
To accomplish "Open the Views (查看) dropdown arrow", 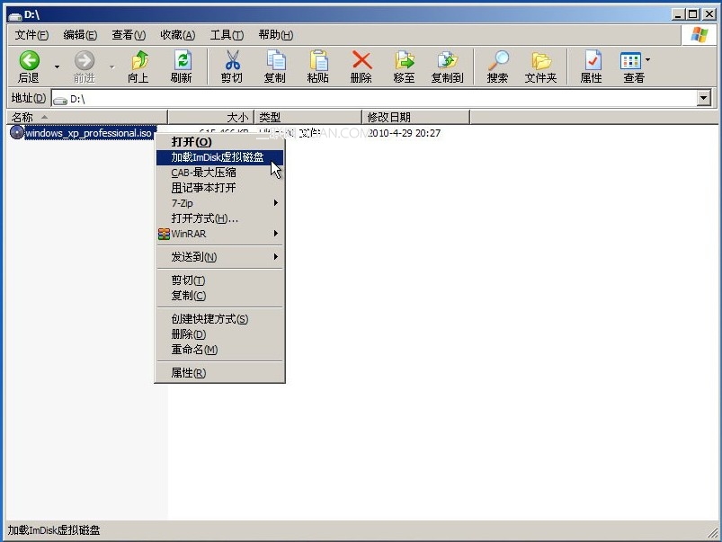I will coord(647,60).
